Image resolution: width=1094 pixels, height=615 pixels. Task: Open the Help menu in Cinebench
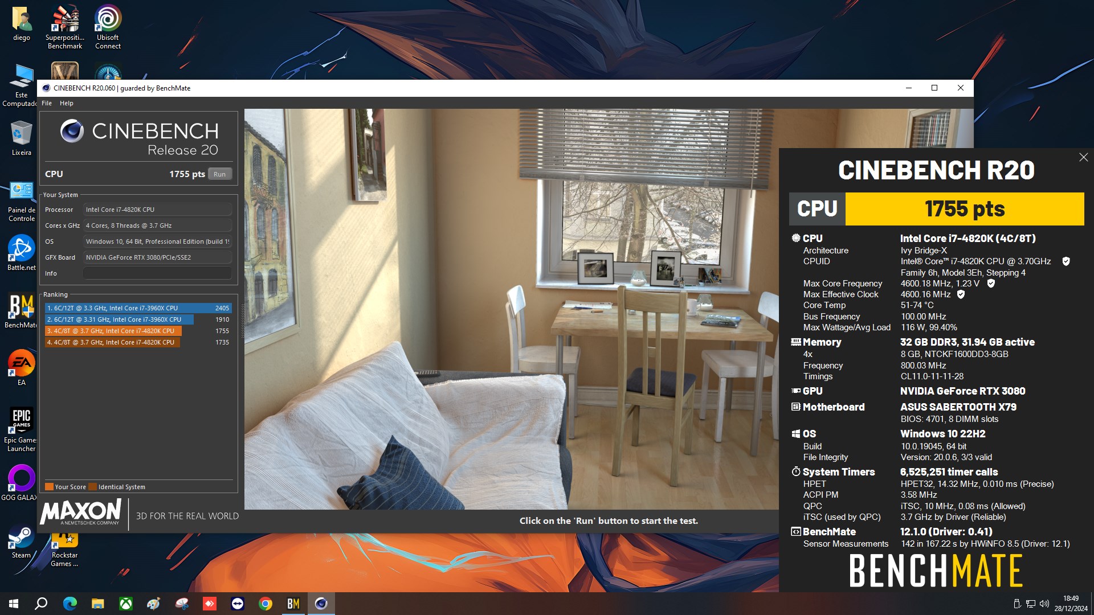pyautogui.click(x=67, y=103)
